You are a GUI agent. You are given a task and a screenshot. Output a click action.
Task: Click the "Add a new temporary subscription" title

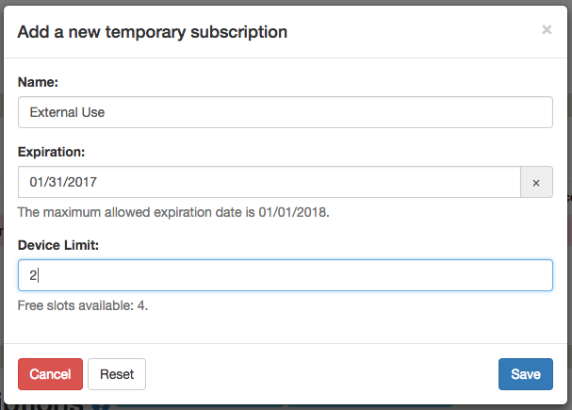click(x=153, y=32)
